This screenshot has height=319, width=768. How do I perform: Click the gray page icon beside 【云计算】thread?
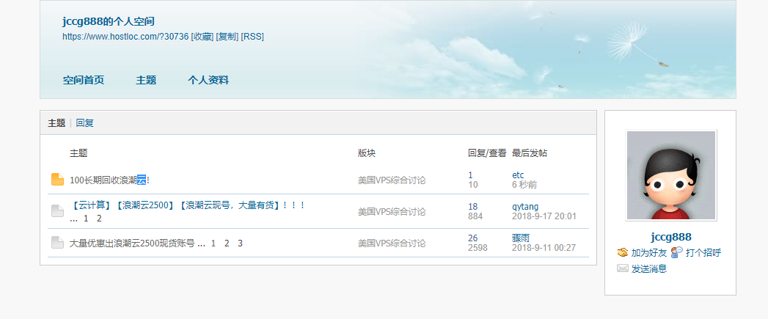coord(57,210)
